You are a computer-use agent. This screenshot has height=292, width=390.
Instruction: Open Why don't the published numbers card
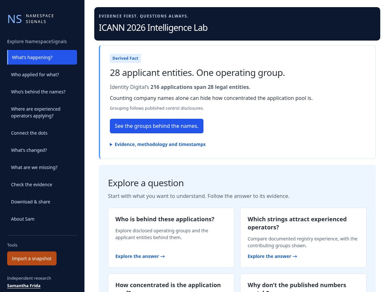[x=303, y=283]
